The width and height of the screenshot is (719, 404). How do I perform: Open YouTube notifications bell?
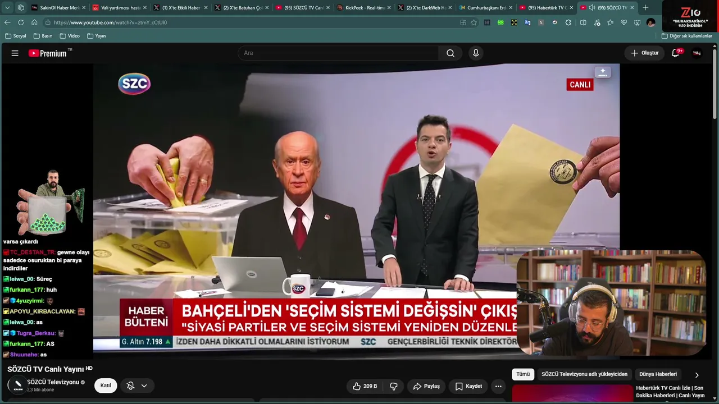(x=676, y=53)
